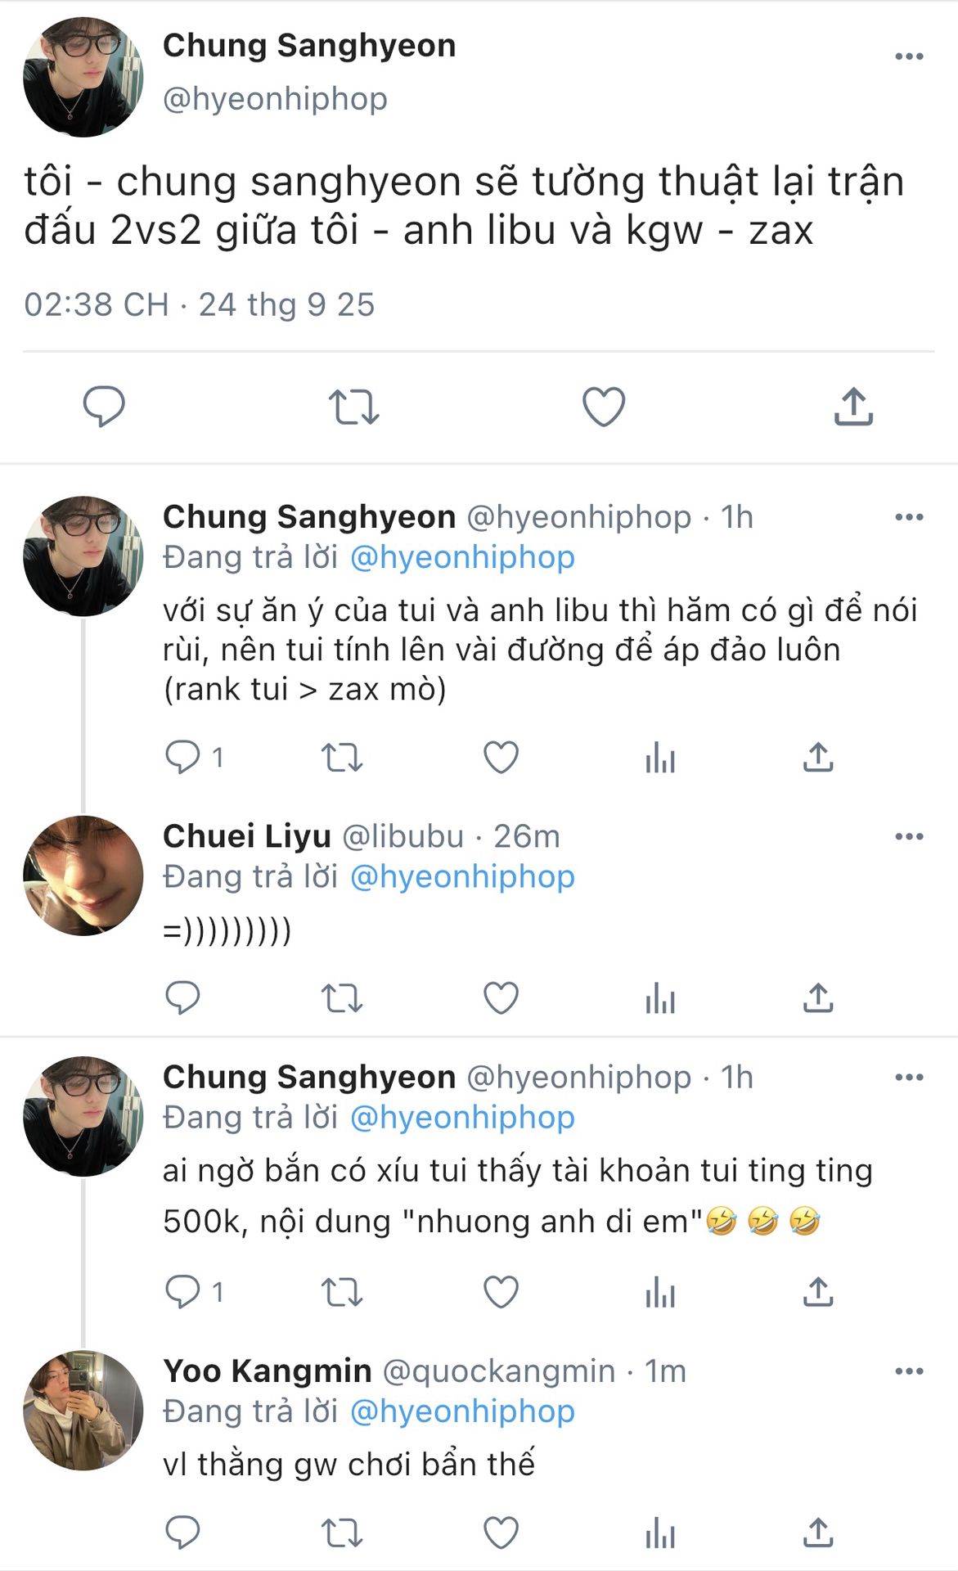Retweet the 'rank tui > zax mò' reply
Image resolution: width=958 pixels, height=1571 pixels.
click(341, 758)
